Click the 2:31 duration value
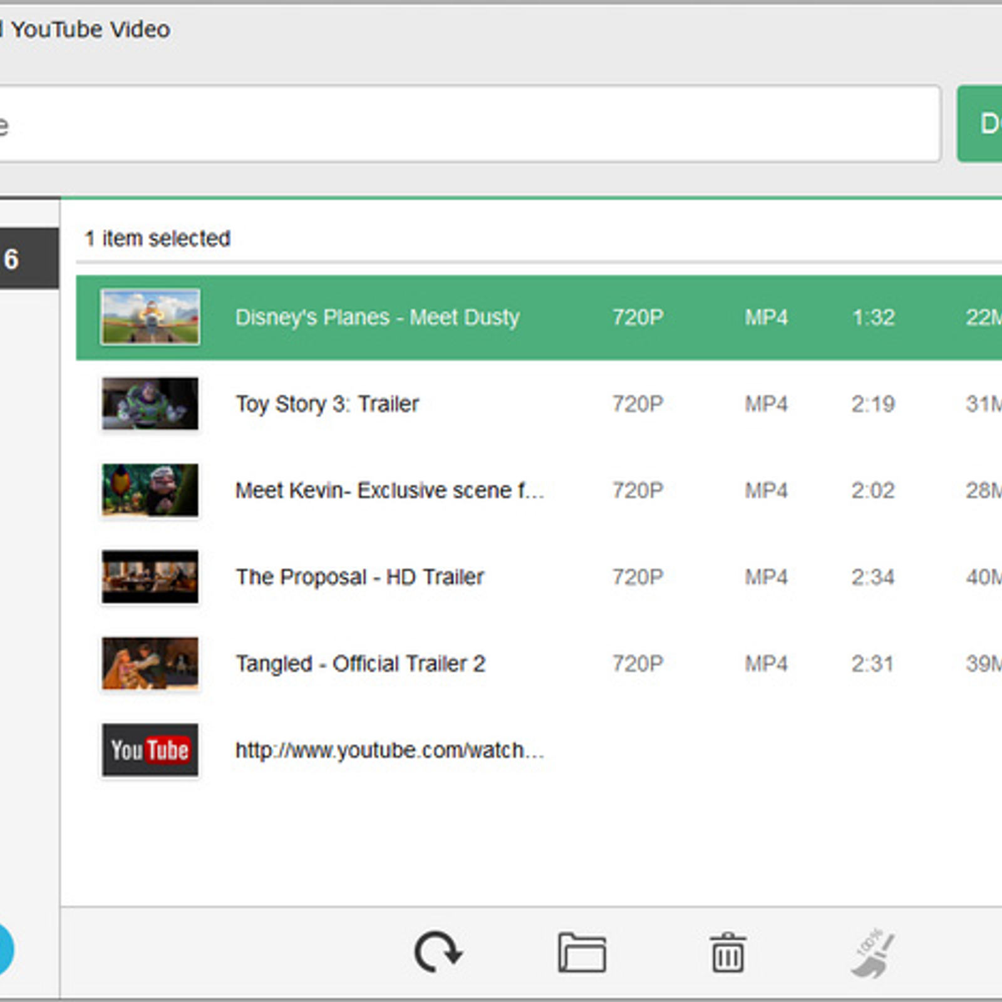Screen dimensions: 1002x1002 point(872,664)
